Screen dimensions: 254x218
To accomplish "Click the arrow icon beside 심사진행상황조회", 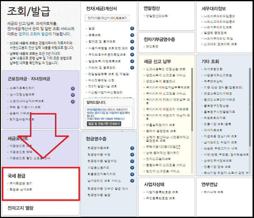I will point(73,95).
